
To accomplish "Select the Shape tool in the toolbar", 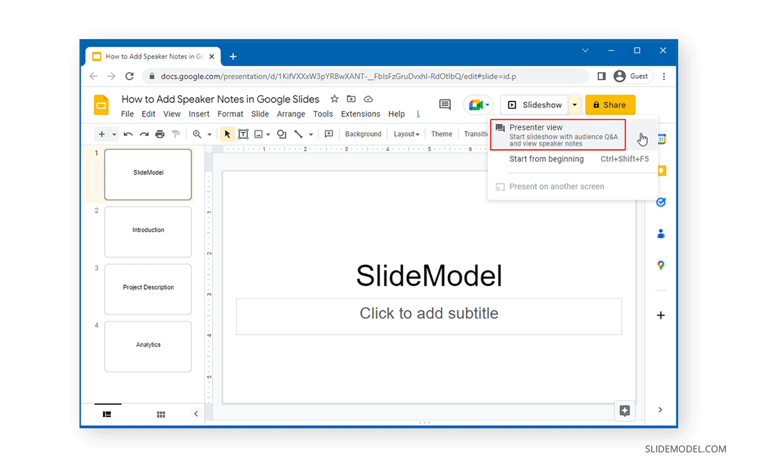I will pyautogui.click(x=281, y=134).
